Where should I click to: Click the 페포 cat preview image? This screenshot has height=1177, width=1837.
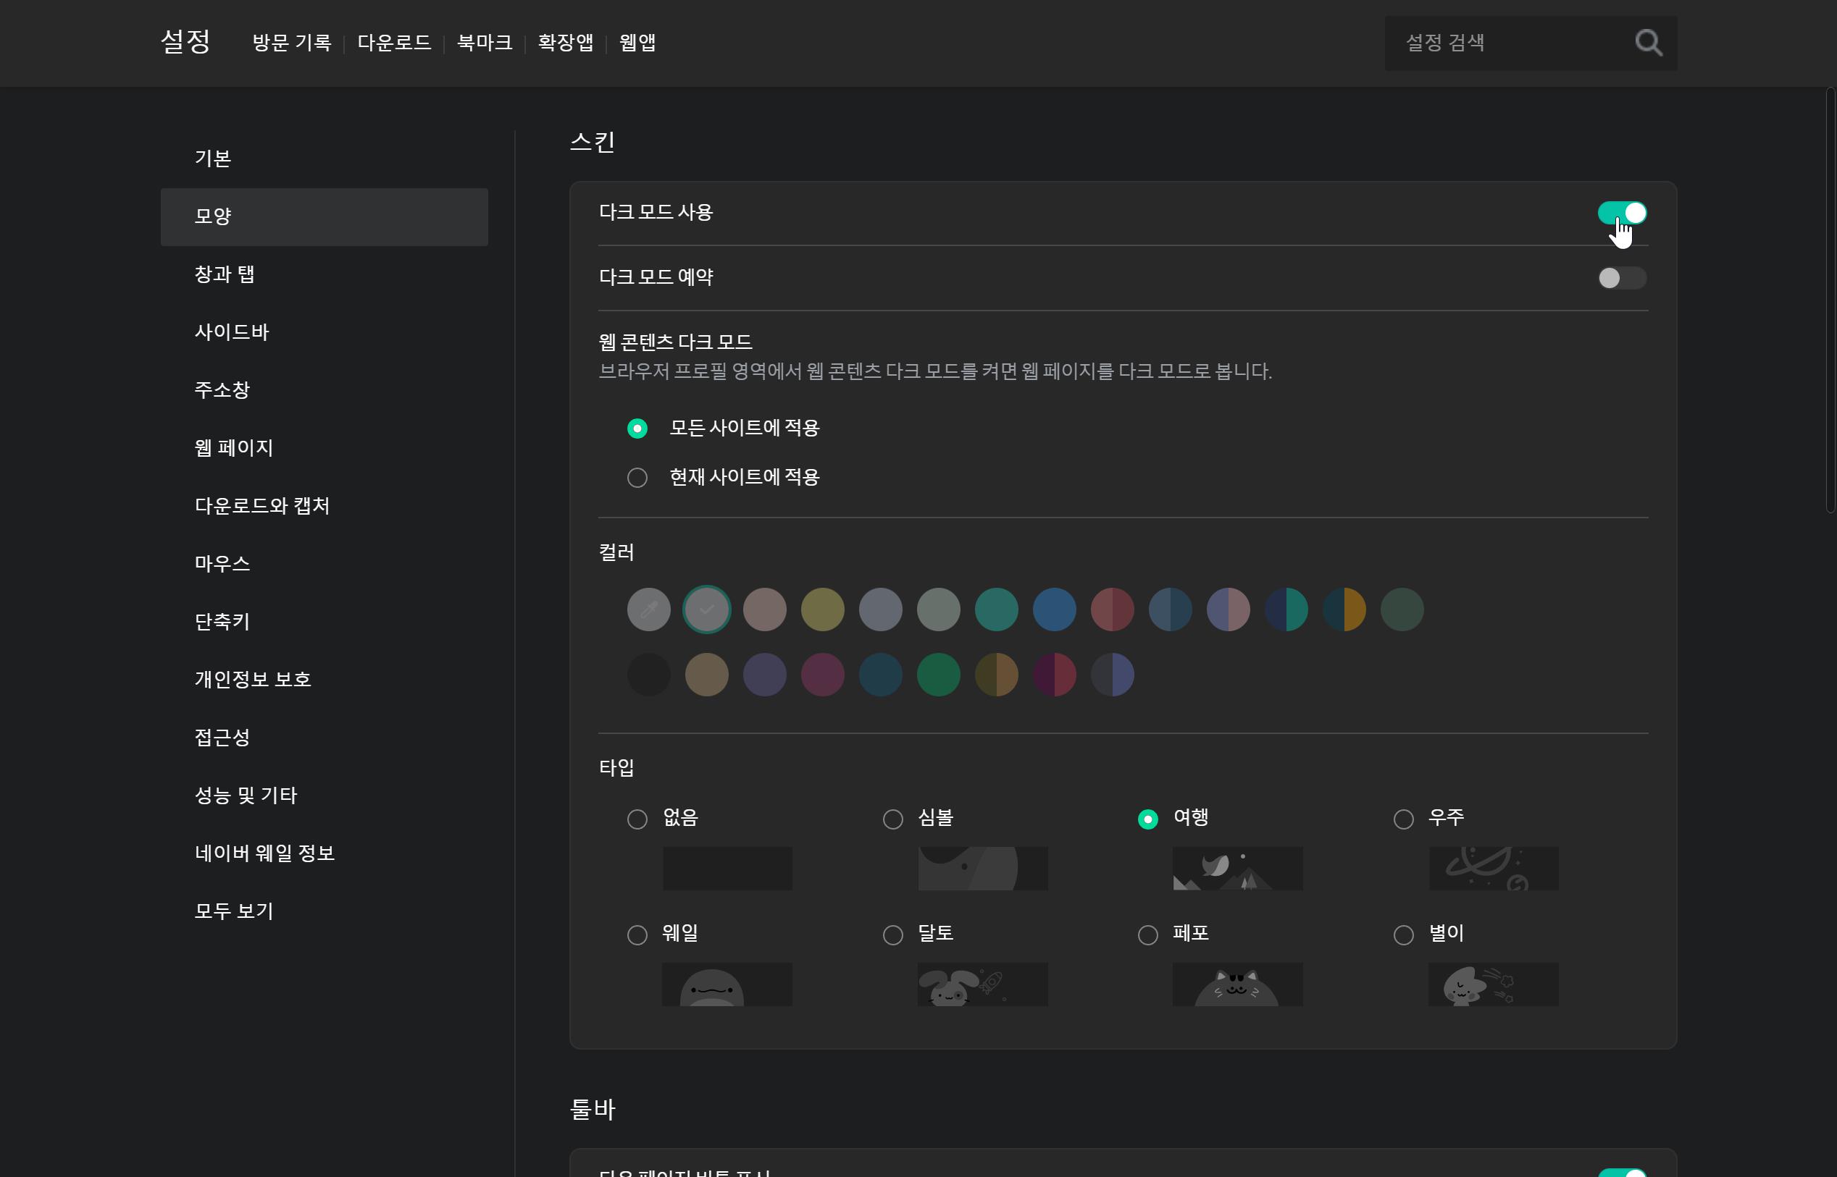pos(1236,984)
